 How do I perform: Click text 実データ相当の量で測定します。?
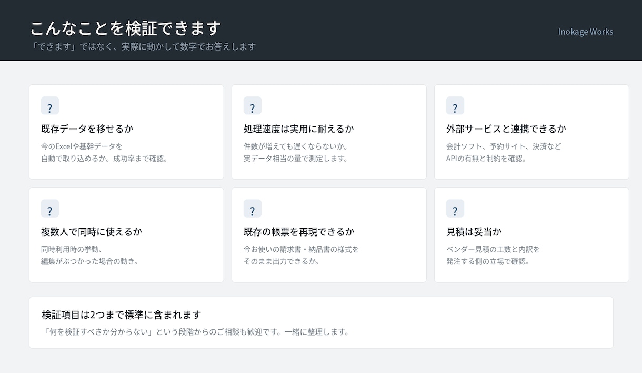point(296,158)
